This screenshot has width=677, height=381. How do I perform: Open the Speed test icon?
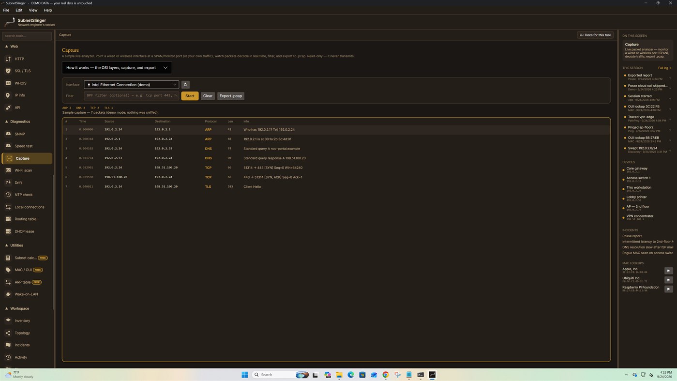(x=8, y=146)
